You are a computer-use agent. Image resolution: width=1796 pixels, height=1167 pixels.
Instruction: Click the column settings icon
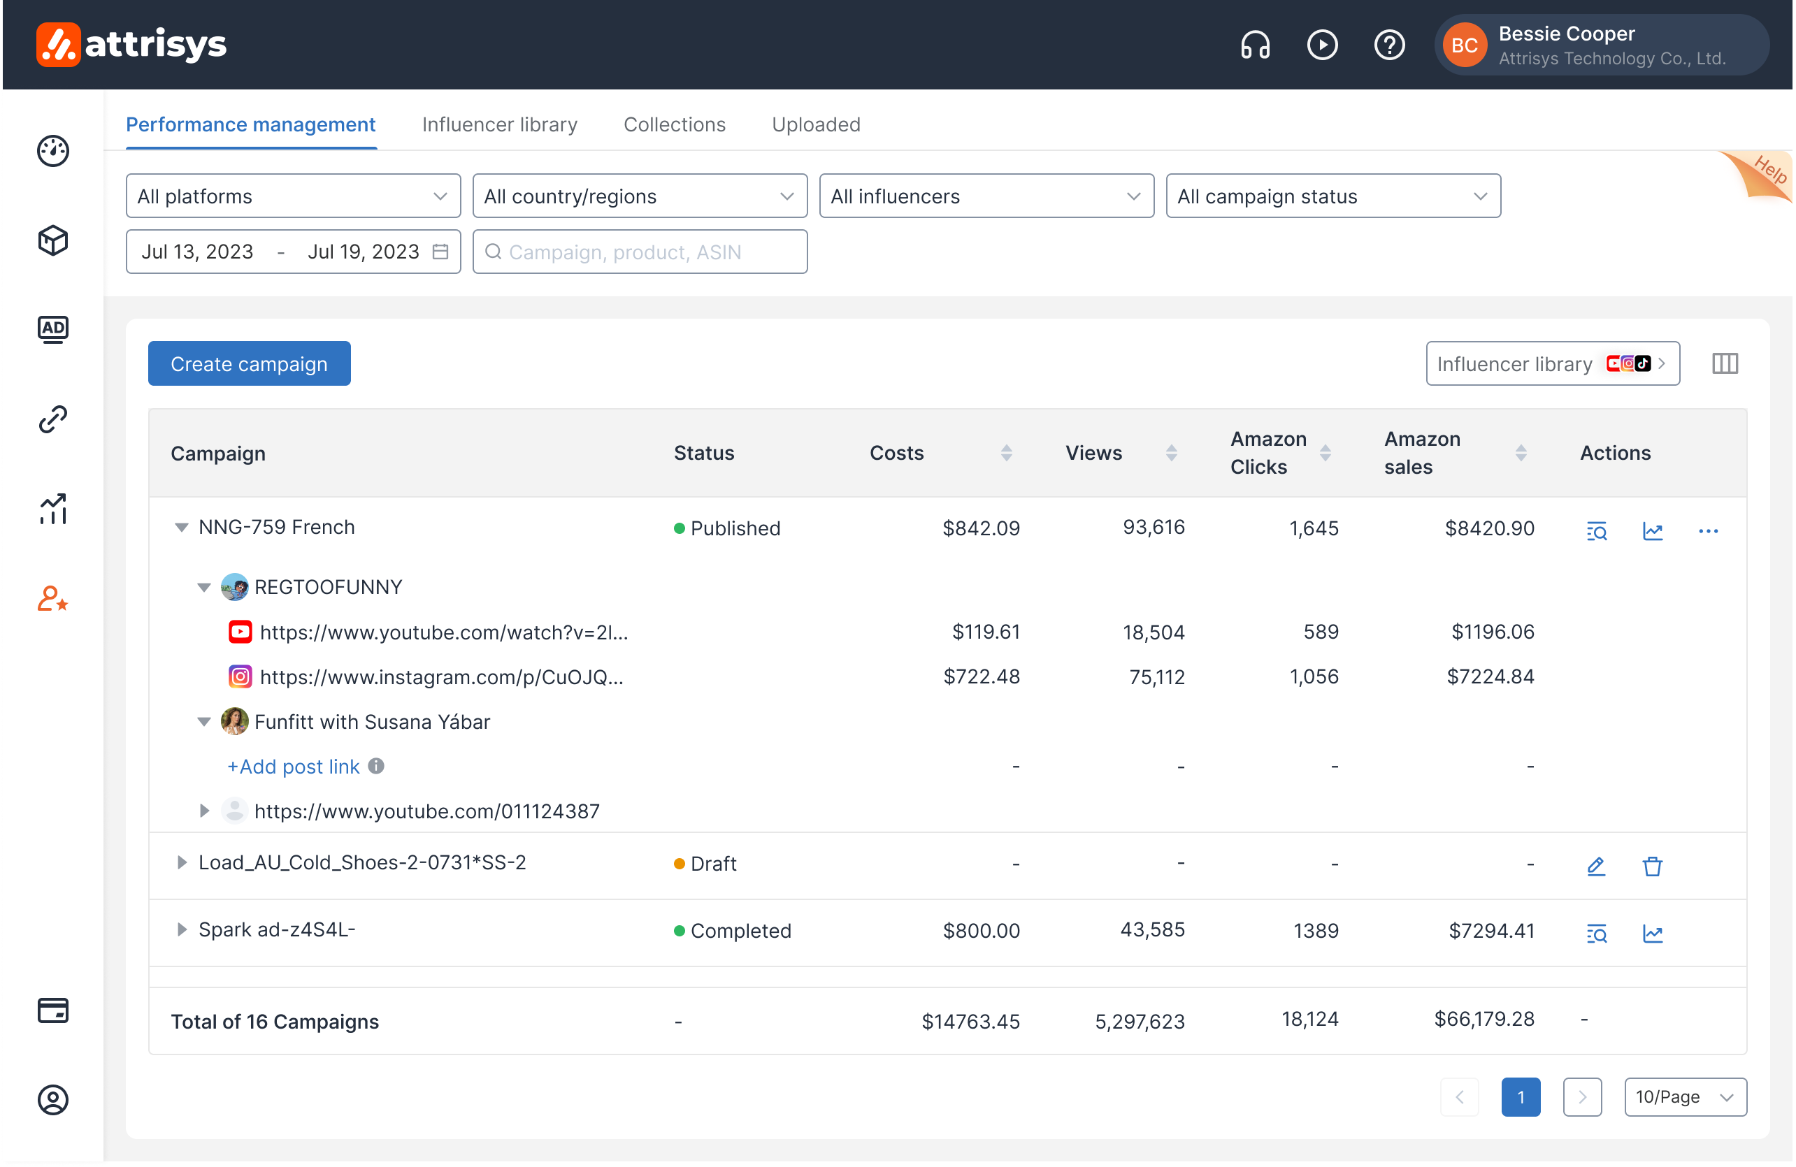tap(1725, 363)
